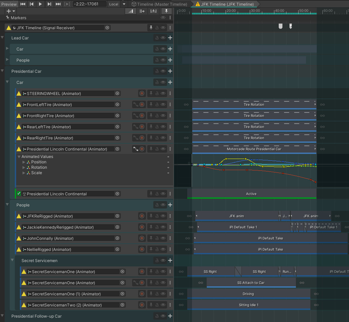Select the Active clip

[x=252, y=194]
